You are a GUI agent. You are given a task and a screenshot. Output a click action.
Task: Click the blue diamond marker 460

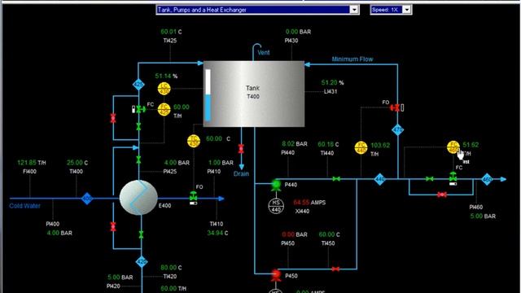487,179
